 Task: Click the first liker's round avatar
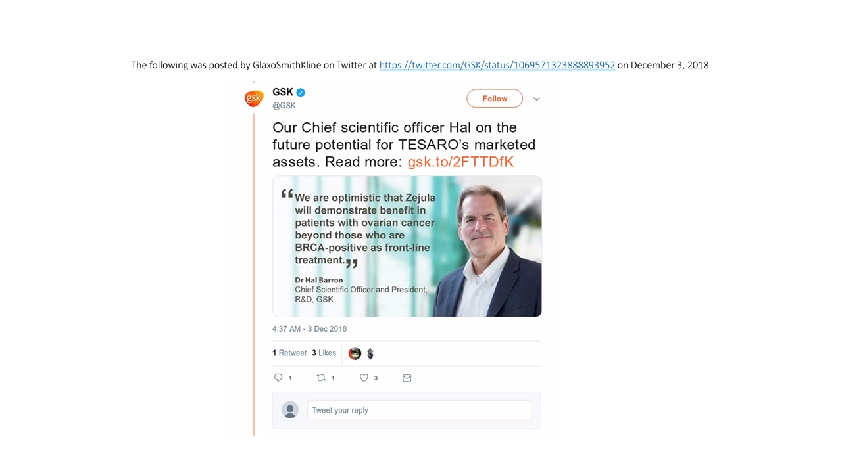(x=355, y=353)
